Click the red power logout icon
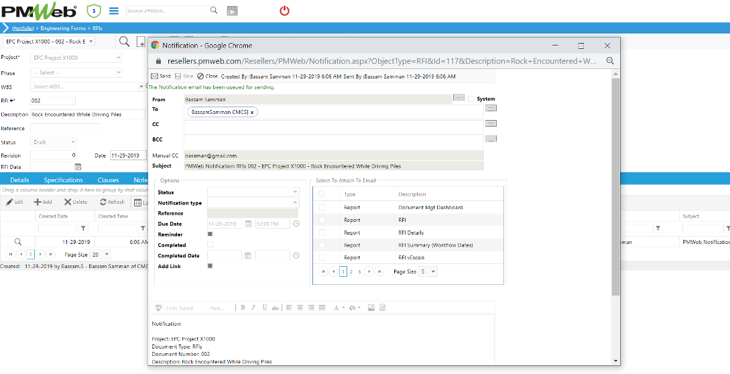Viewport: 730px width, 374px height. tap(284, 11)
